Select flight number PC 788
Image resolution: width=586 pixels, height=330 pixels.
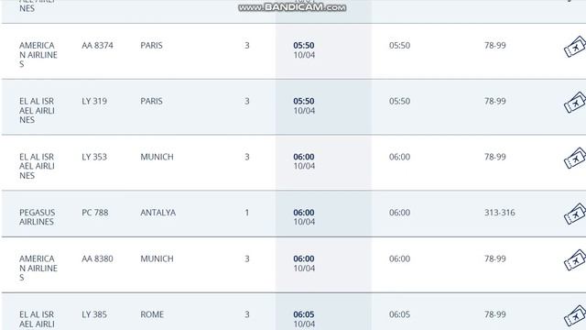[95, 213]
